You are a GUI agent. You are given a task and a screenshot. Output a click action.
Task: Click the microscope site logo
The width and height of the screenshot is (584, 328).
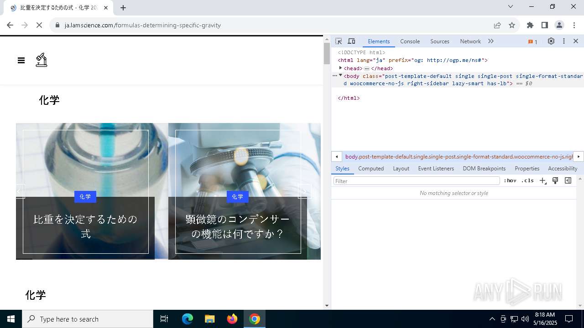tap(42, 60)
